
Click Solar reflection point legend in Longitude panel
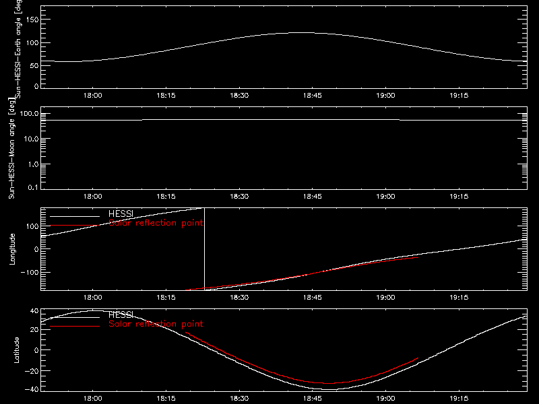pyautogui.click(x=156, y=223)
